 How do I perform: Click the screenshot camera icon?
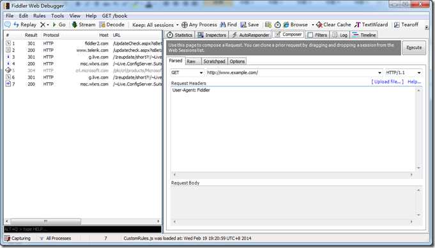[x=268, y=25]
